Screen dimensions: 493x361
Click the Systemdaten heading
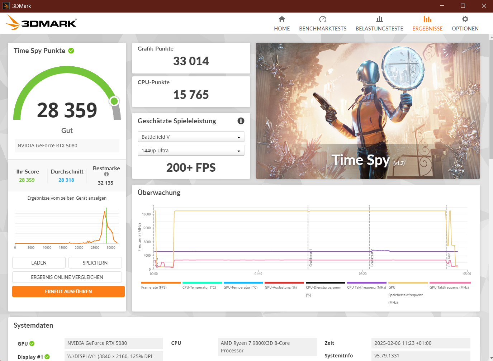coord(33,326)
